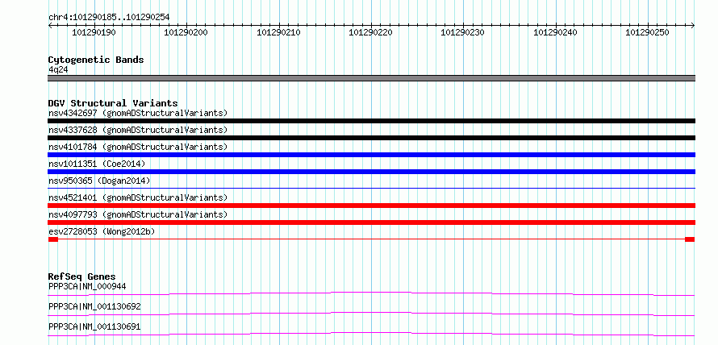Image resolution: width=718 pixels, height=345 pixels.
Task: Click red bar under nsv4097793
Action: point(371,222)
